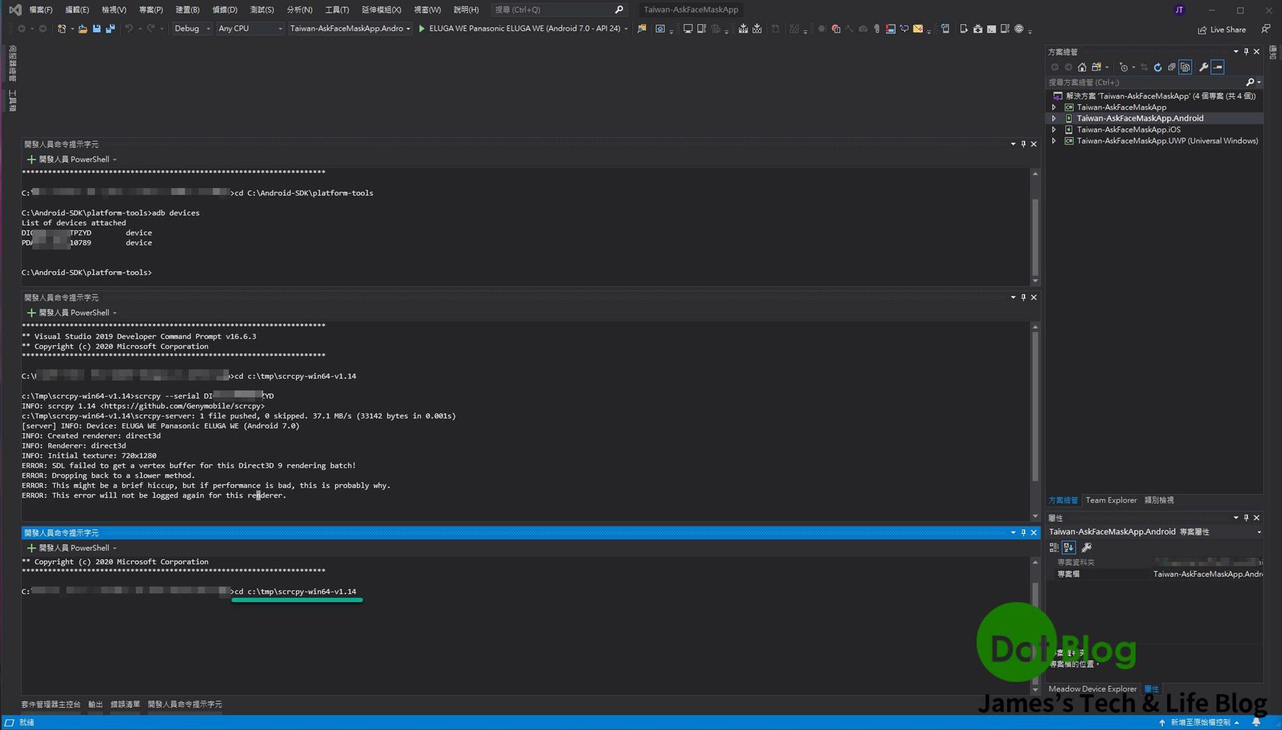The height and width of the screenshot is (730, 1282).
Task: Open the device target dropdown arrow
Action: coord(625,29)
